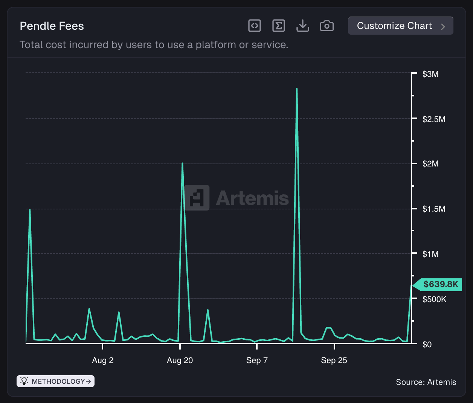The image size is (473, 403).
Task: Open the embed code icon
Action: point(255,26)
